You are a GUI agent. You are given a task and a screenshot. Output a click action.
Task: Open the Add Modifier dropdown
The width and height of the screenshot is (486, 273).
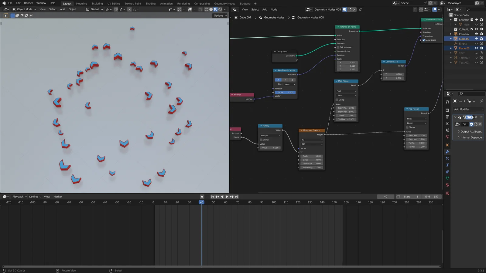click(468, 109)
